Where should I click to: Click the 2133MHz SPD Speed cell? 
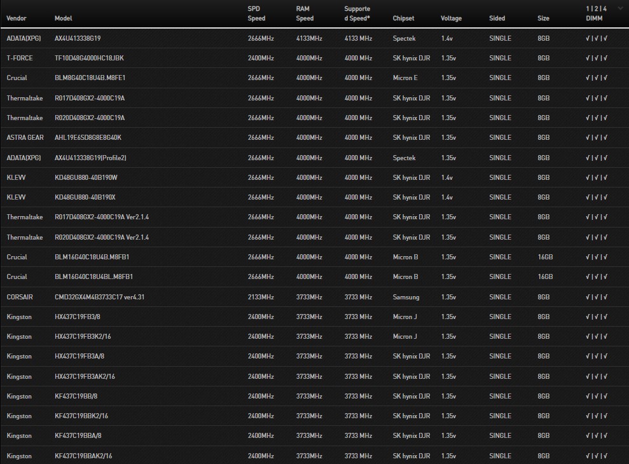261,297
